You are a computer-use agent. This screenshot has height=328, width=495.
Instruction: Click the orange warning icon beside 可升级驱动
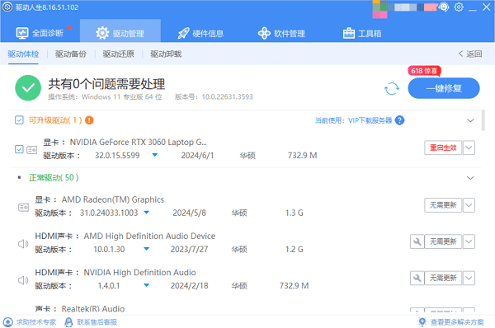(89, 120)
